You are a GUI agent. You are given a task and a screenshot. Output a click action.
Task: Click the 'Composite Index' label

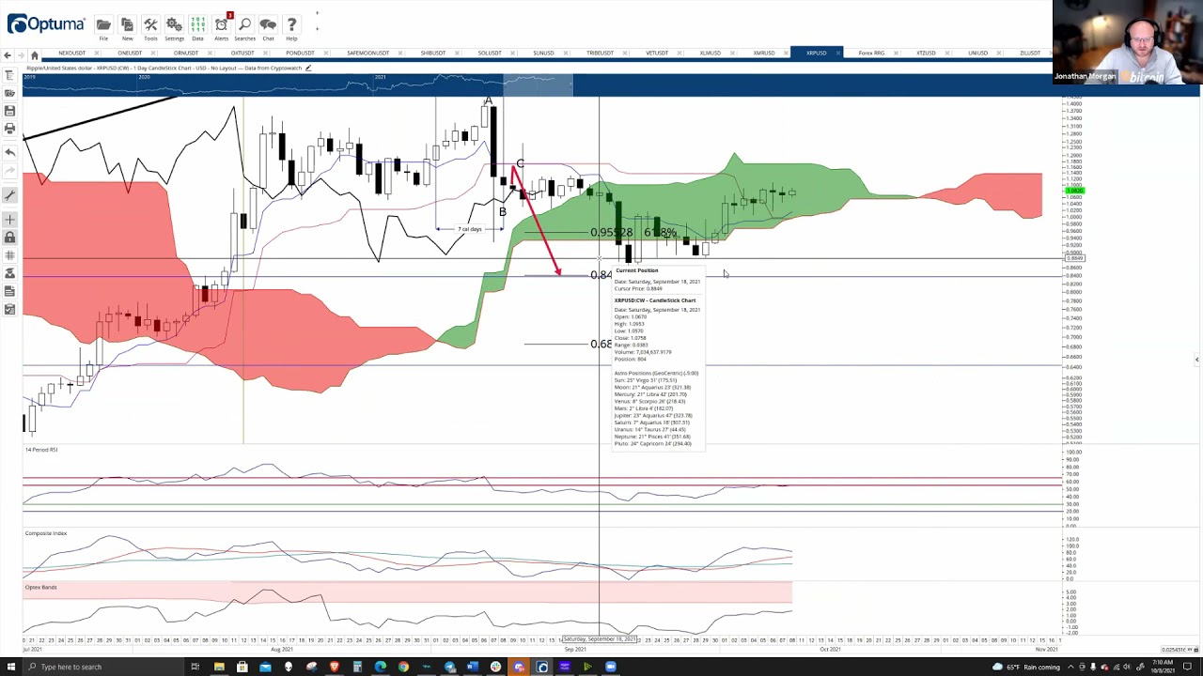pyautogui.click(x=46, y=533)
